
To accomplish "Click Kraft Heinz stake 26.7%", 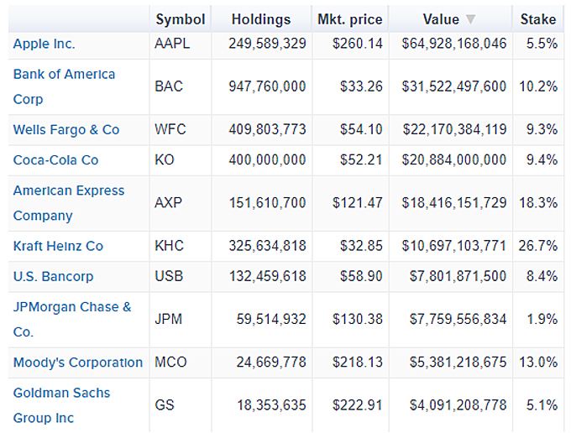I will 538,246.
